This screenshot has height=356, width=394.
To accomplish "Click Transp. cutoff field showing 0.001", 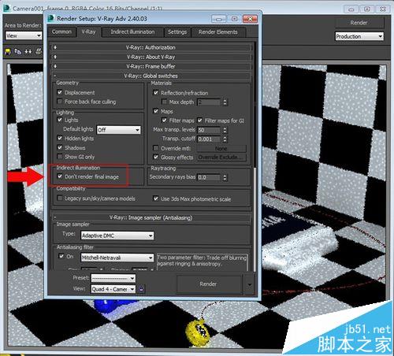I will pos(210,139).
